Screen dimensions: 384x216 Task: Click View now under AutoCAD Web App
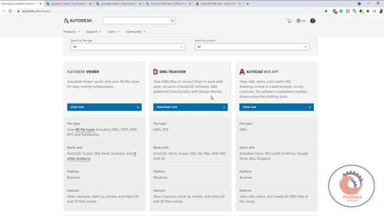point(277,107)
